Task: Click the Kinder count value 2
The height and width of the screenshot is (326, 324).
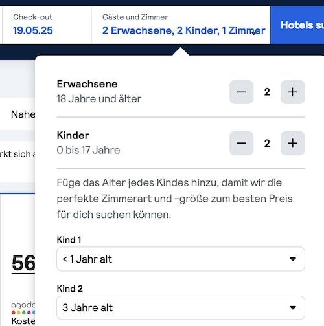Action: click(267, 143)
